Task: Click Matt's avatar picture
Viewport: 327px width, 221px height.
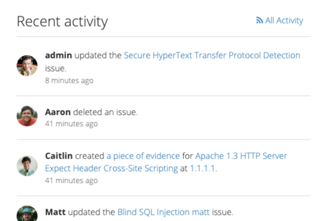Action: click(x=27, y=213)
